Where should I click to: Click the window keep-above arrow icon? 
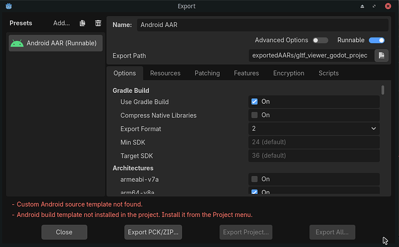click(x=363, y=6)
